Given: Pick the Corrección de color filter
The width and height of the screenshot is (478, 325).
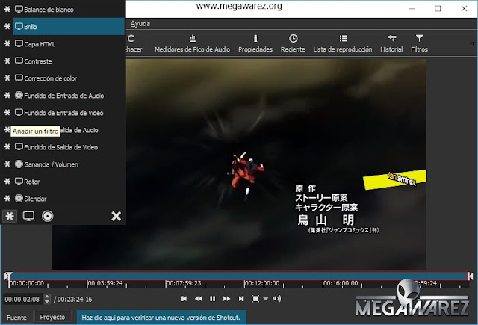Looking at the screenshot, I should (x=68, y=78).
